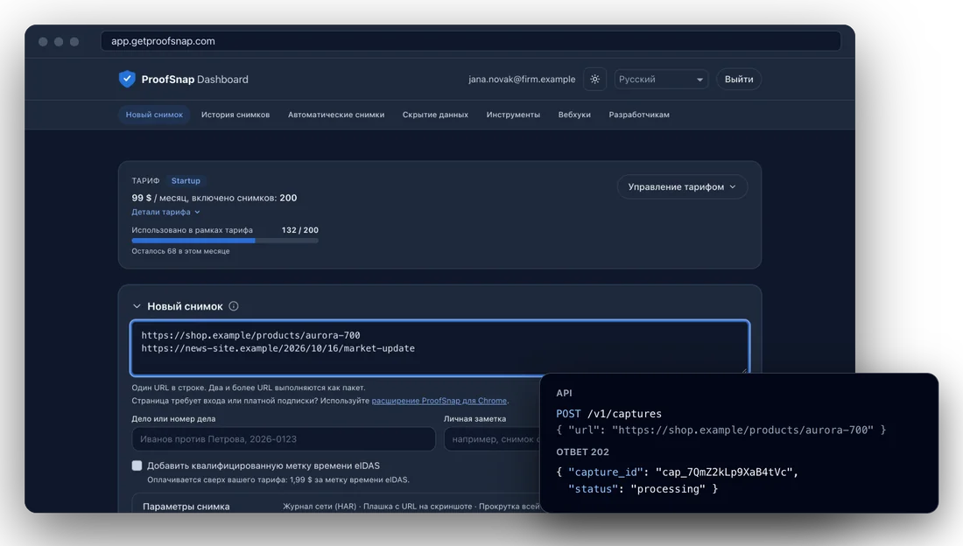Click the ОТВЕТ 202 label
This screenshot has height=546, width=963.
pyautogui.click(x=582, y=452)
